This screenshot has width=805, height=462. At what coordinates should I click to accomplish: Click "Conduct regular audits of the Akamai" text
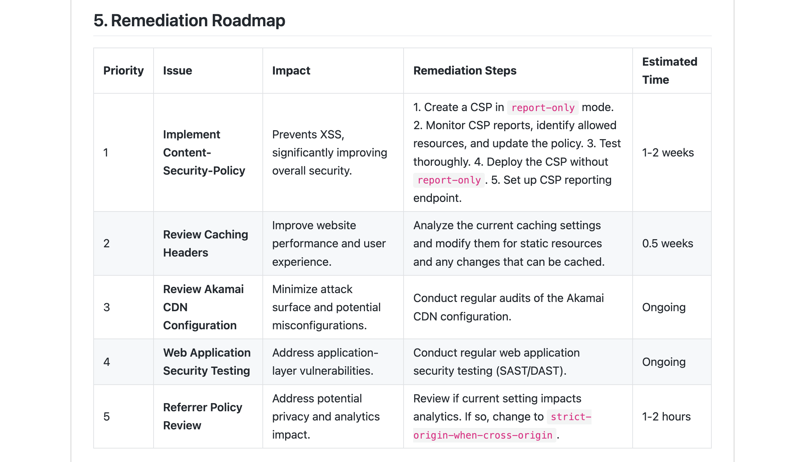pyautogui.click(x=508, y=298)
